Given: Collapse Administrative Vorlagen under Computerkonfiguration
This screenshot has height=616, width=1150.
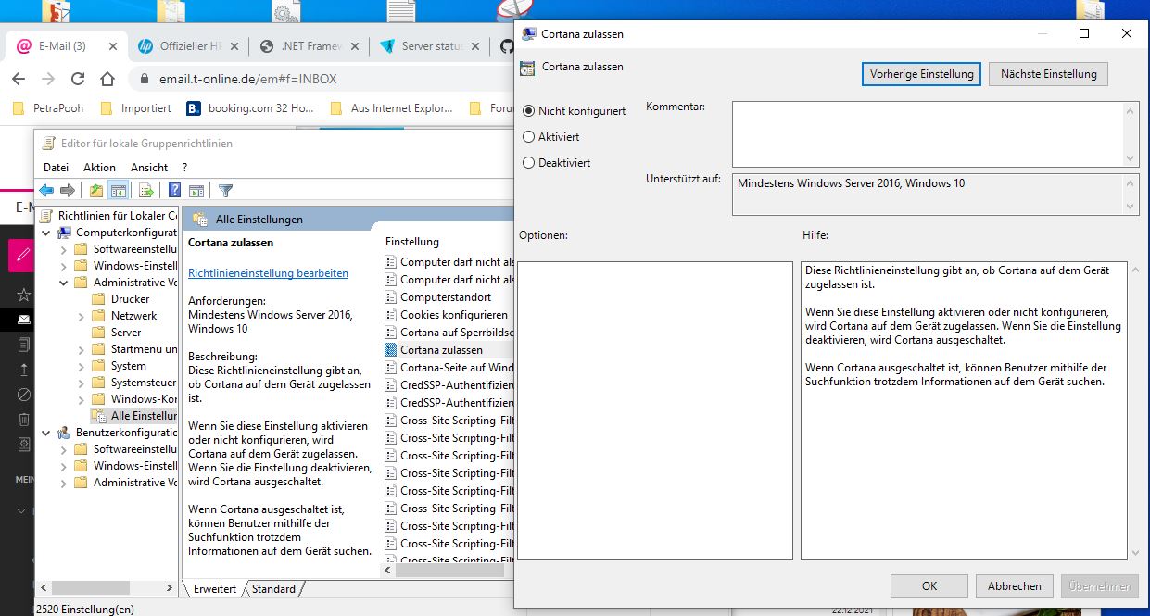Looking at the screenshot, I should (64, 283).
